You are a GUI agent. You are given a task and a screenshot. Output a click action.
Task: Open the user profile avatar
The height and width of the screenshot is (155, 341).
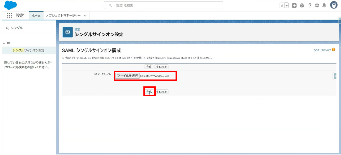[x=334, y=5]
